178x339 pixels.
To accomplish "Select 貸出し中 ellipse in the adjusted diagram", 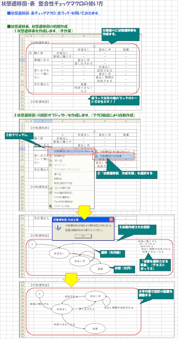I will pos(95,296).
